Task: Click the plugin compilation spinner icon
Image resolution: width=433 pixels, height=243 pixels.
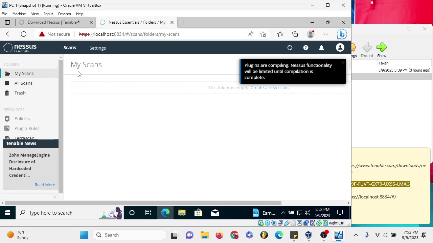Action: click(290, 48)
